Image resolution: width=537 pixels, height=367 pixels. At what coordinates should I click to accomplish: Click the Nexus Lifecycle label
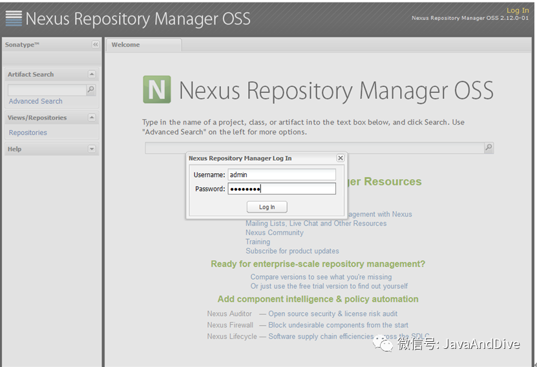pos(231,336)
